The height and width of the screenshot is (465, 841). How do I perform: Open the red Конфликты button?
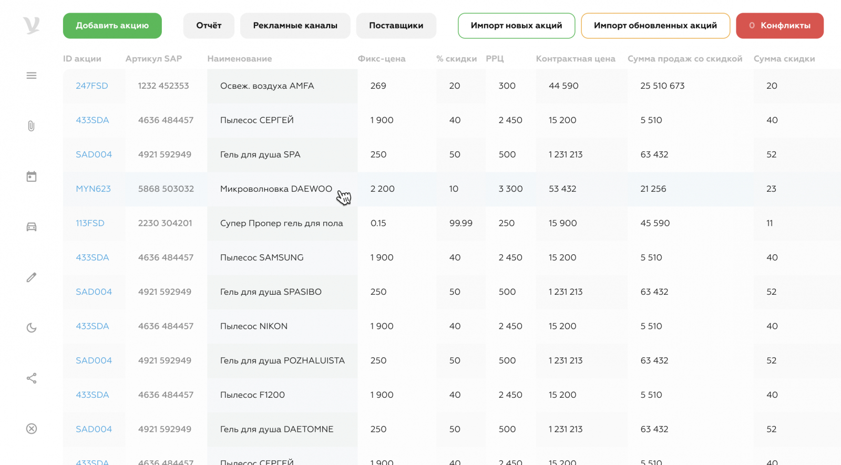tap(780, 26)
